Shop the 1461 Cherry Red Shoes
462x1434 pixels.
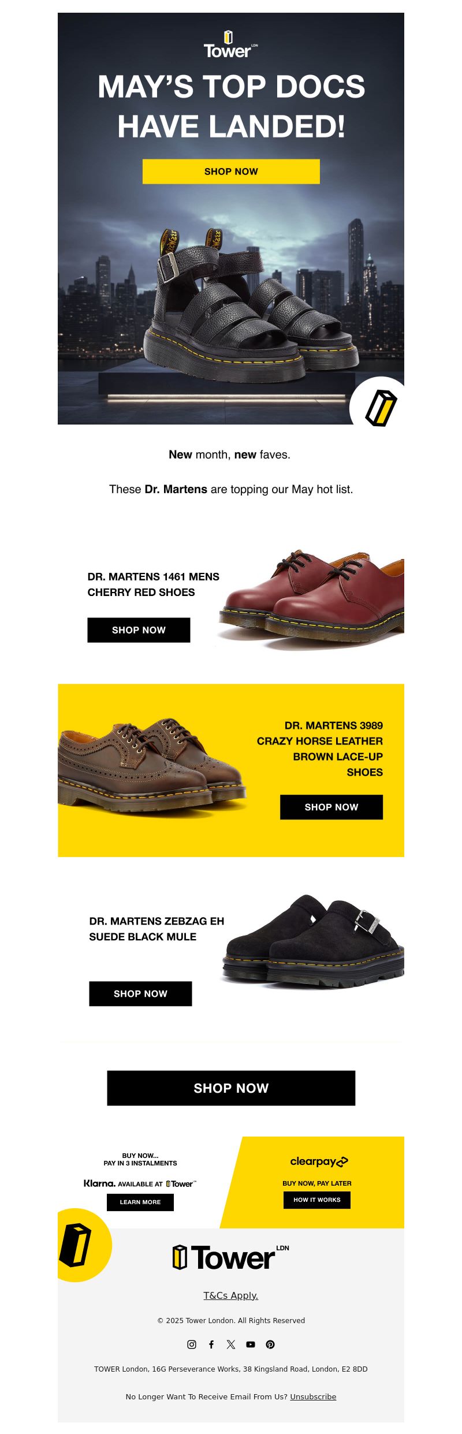[139, 630]
